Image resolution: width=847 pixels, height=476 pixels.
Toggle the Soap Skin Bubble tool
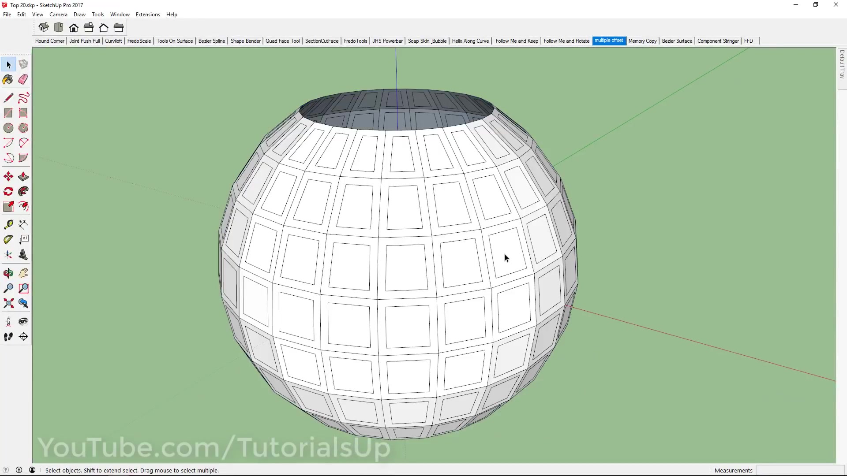point(427,41)
